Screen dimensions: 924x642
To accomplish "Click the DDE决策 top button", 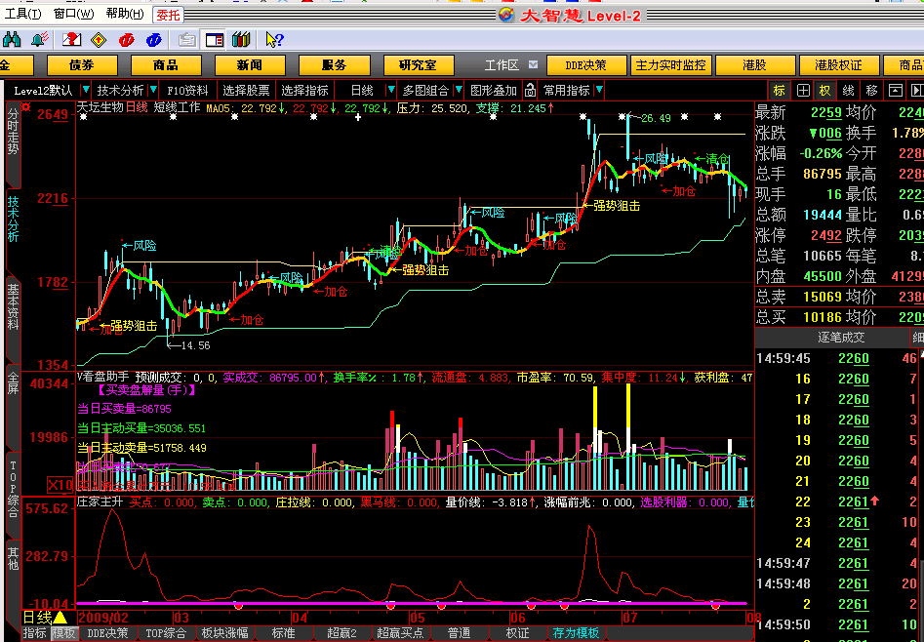I will 586,64.
